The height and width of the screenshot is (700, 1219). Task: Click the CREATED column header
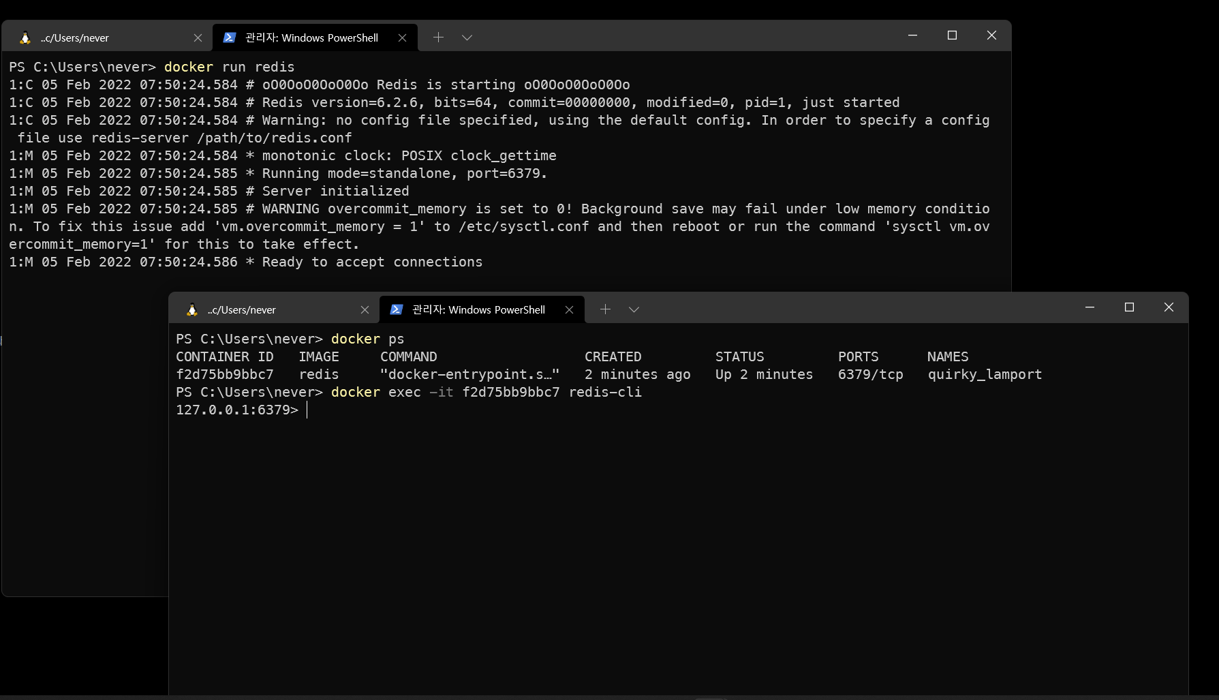613,356
